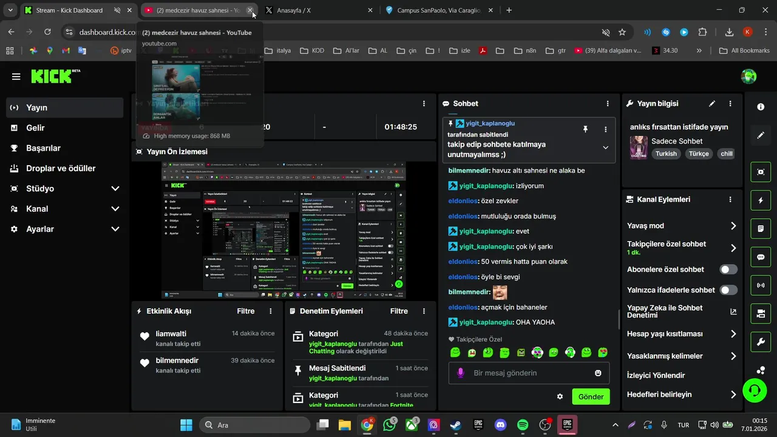
Task: Unpin the pinned chat message with the pin icon
Action: point(585,129)
